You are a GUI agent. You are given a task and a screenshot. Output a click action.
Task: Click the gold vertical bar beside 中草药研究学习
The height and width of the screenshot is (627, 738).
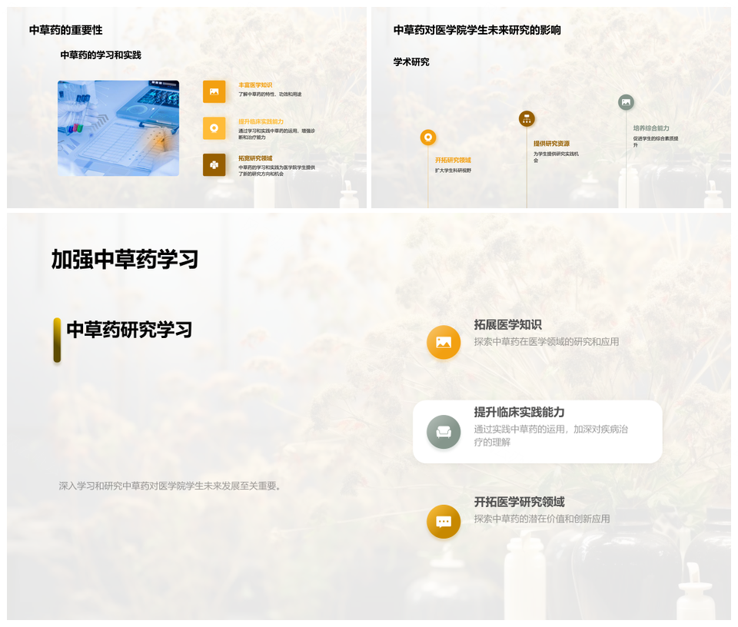[x=57, y=340]
